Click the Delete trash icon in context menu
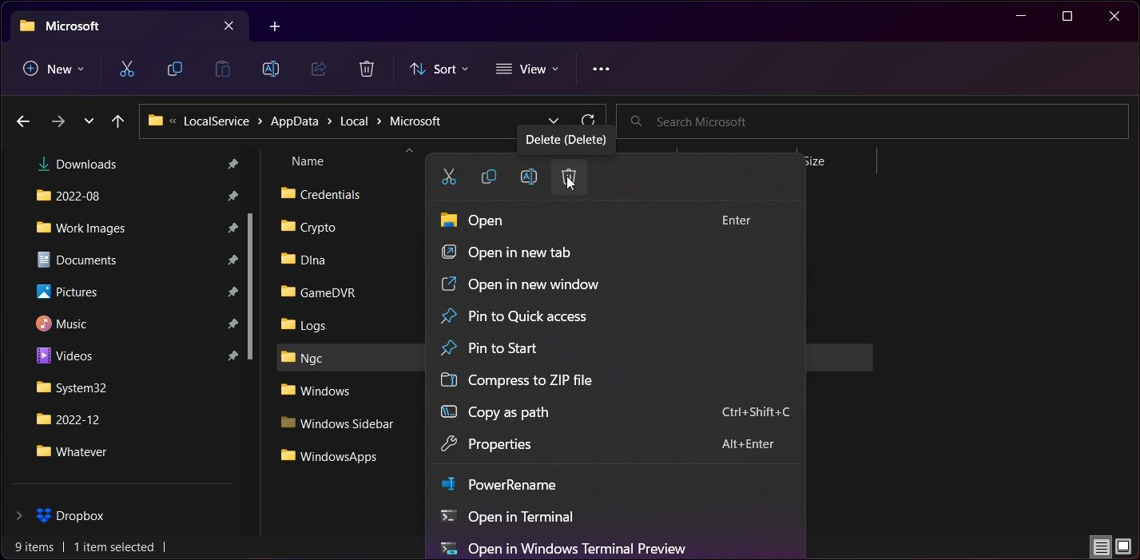Image resolution: width=1140 pixels, height=560 pixels. click(x=569, y=177)
